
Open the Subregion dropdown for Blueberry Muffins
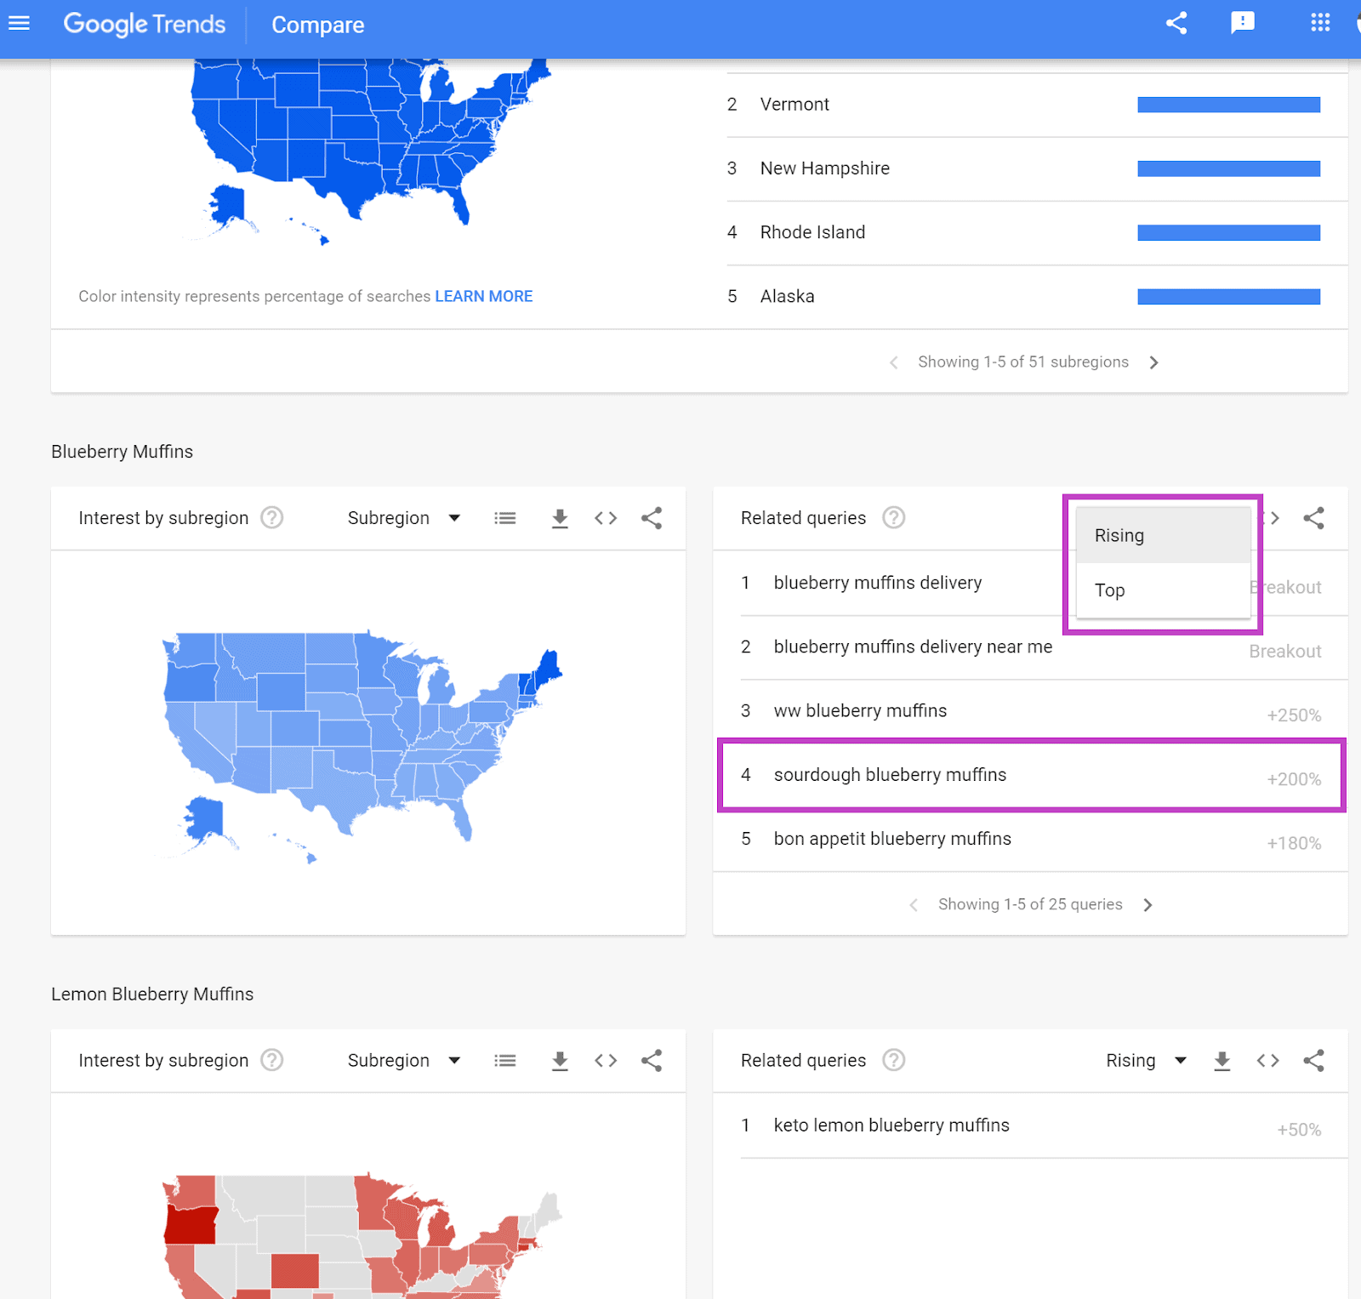pyautogui.click(x=405, y=517)
